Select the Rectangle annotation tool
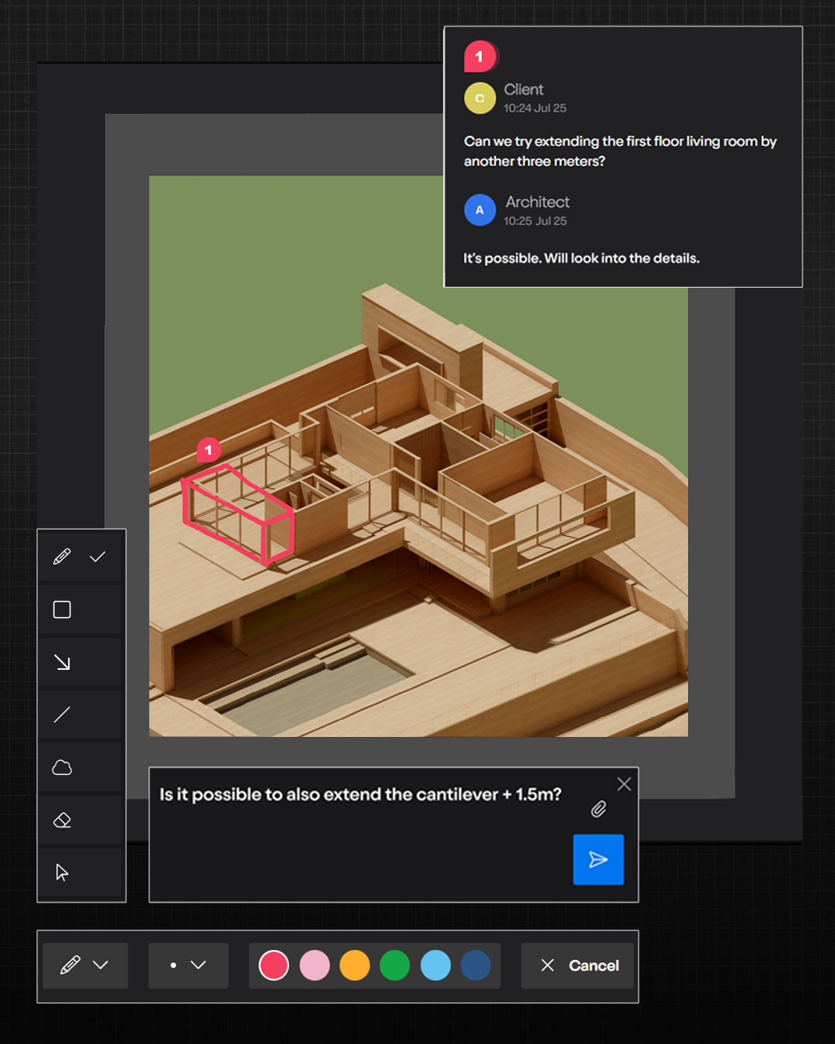Screen dimensions: 835x1044 click(62, 609)
